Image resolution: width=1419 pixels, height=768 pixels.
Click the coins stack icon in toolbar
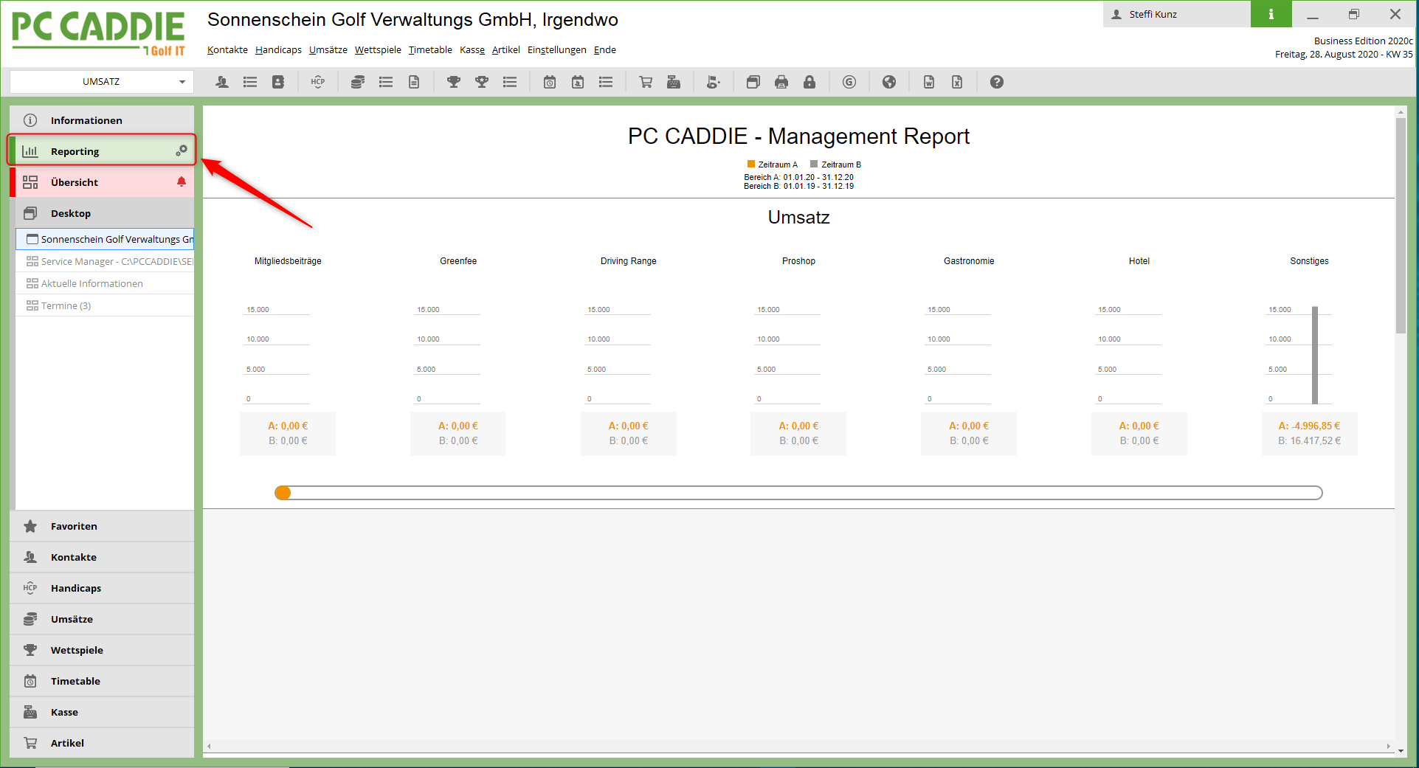click(358, 82)
